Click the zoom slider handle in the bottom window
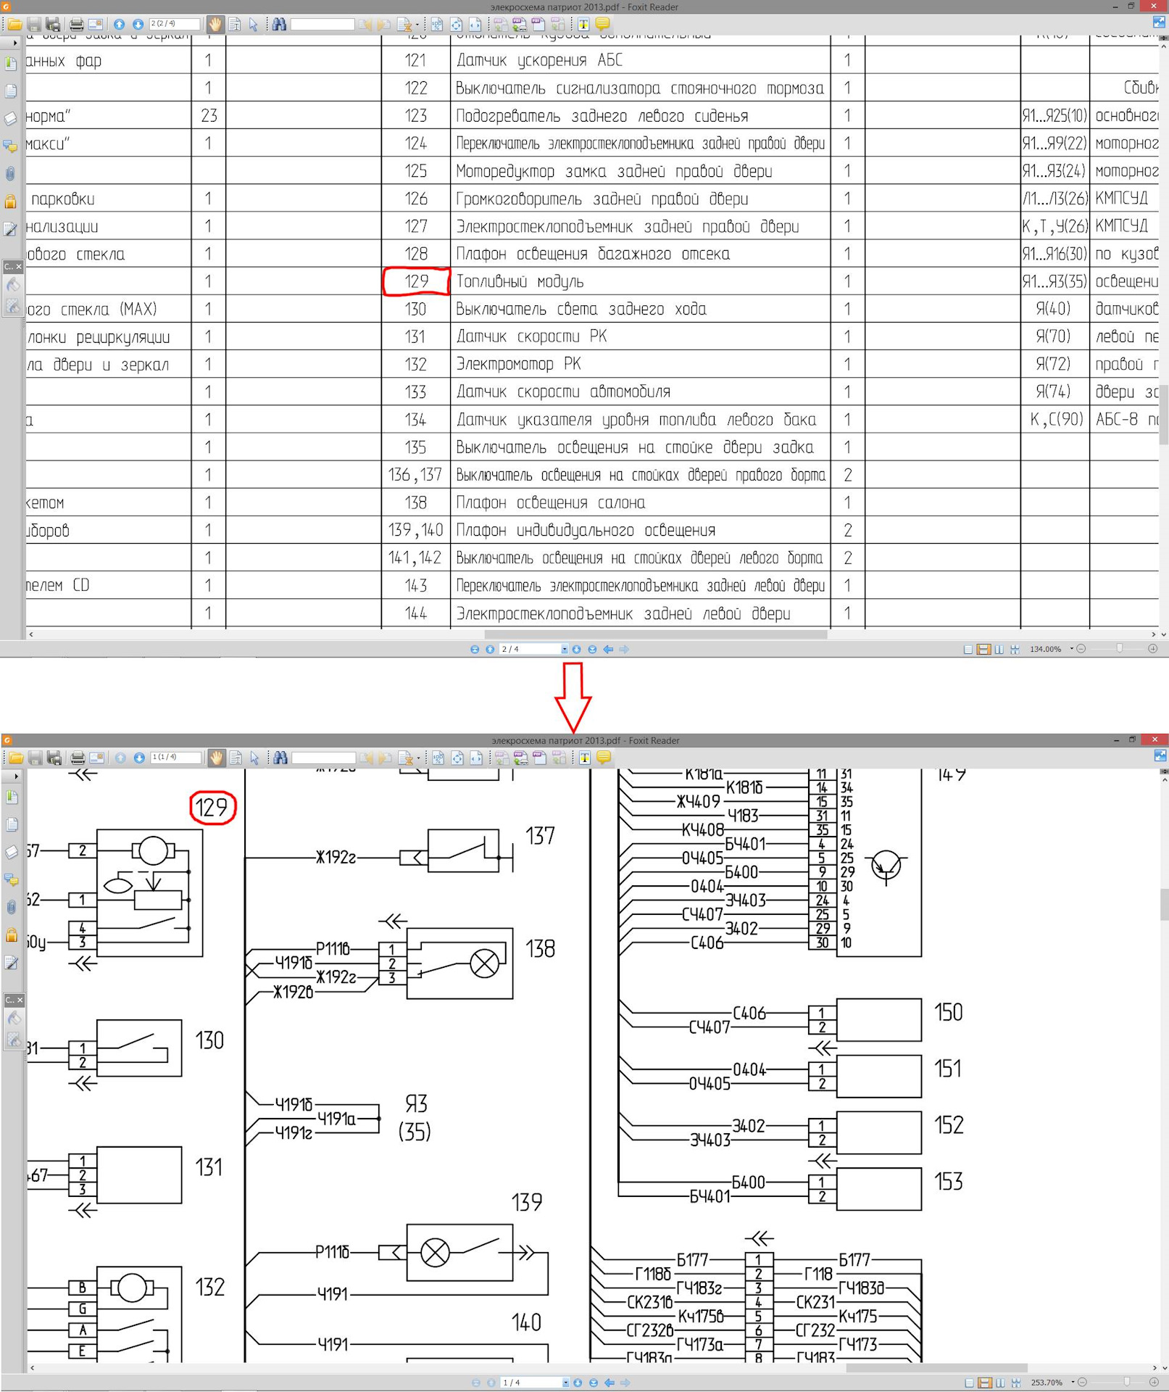The height and width of the screenshot is (1392, 1169). coord(1127,1382)
